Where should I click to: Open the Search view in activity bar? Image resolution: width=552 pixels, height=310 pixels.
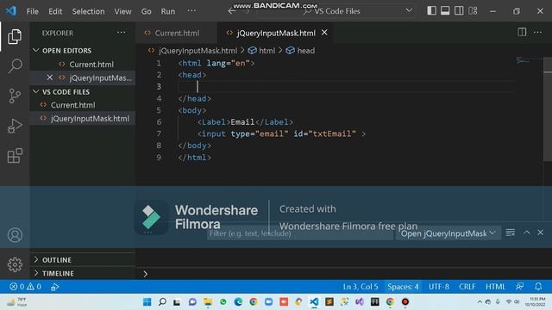click(x=15, y=65)
